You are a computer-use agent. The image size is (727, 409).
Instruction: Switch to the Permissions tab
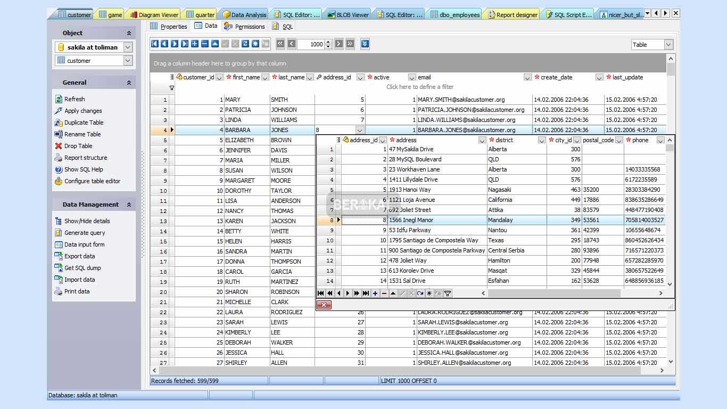(245, 26)
